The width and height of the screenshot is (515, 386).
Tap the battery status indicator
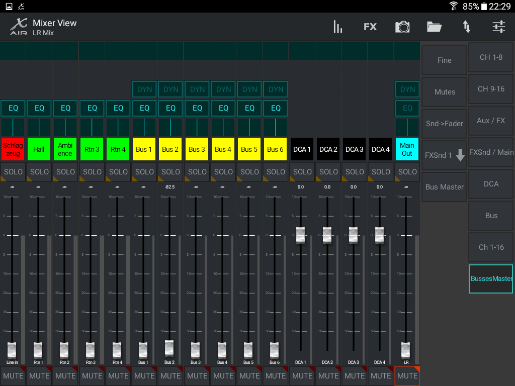tap(474, 6)
